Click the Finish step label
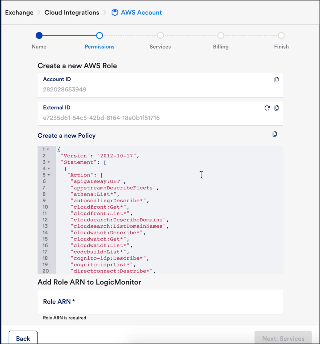Viewport: 320px width, 344px height. [281, 47]
